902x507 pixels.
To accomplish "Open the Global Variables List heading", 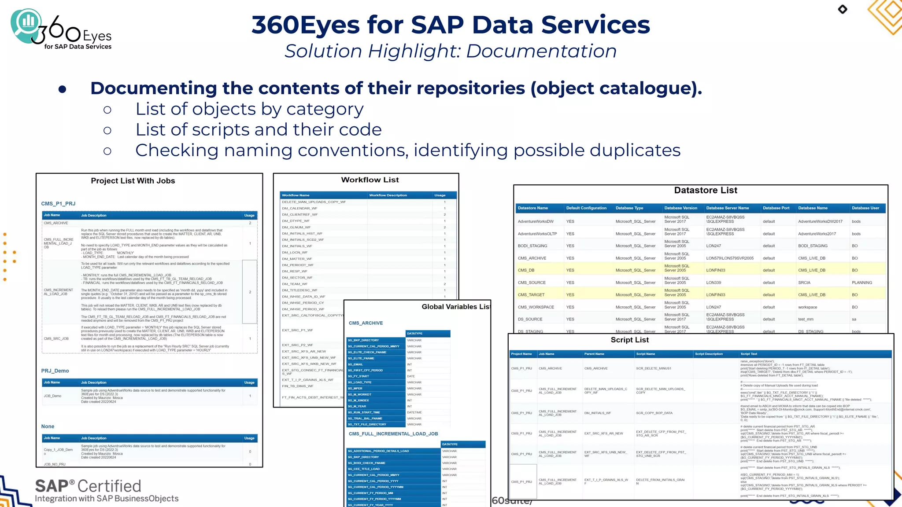I will point(455,307).
